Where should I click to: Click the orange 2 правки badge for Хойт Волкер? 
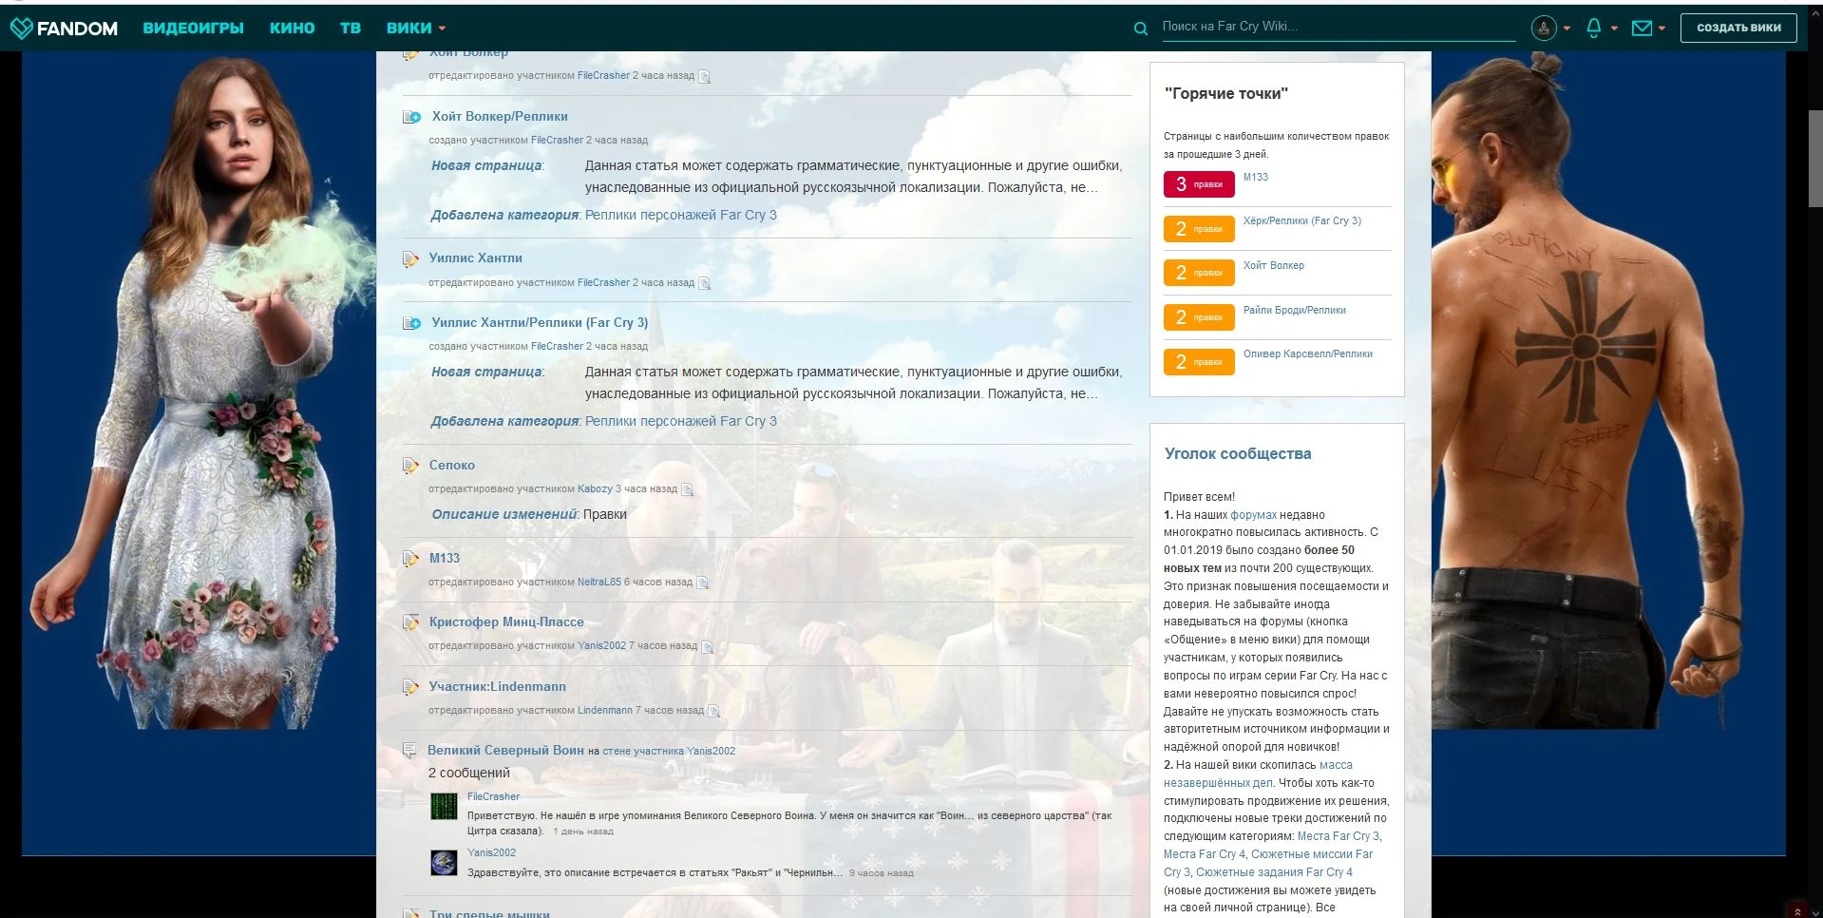[x=1198, y=273]
